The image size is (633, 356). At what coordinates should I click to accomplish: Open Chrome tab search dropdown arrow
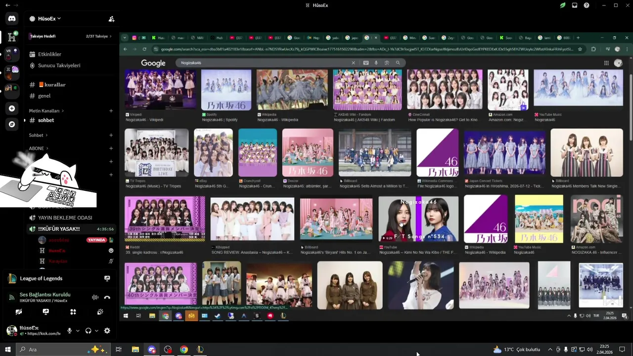[x=125, y=38]
